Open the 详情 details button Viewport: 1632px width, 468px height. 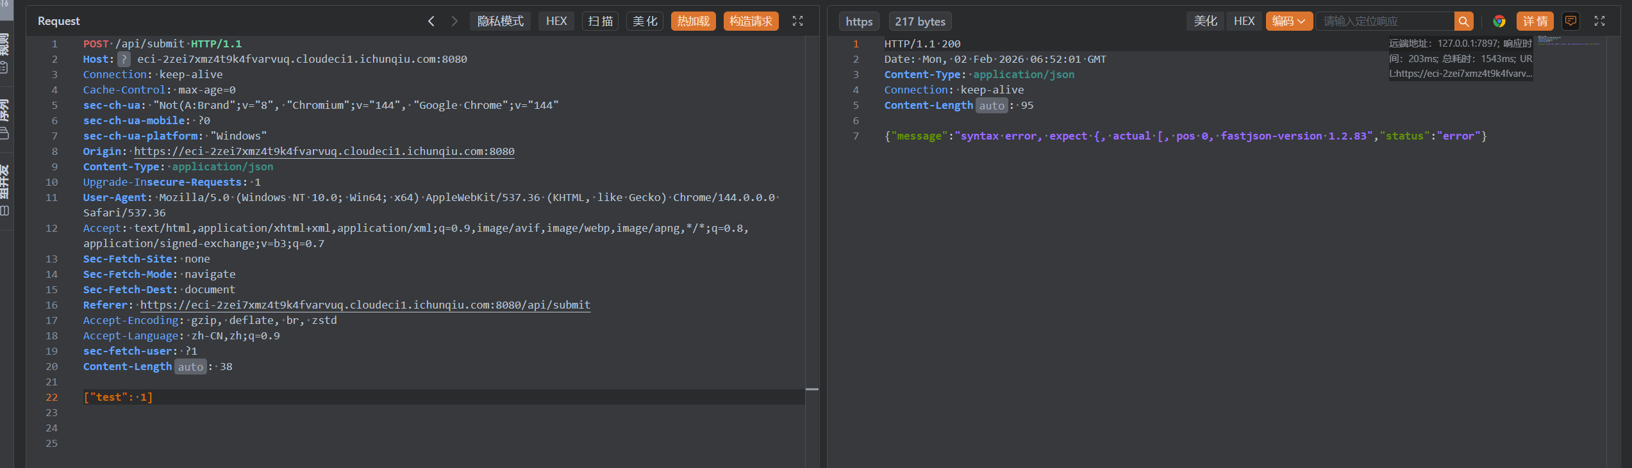1535,21
